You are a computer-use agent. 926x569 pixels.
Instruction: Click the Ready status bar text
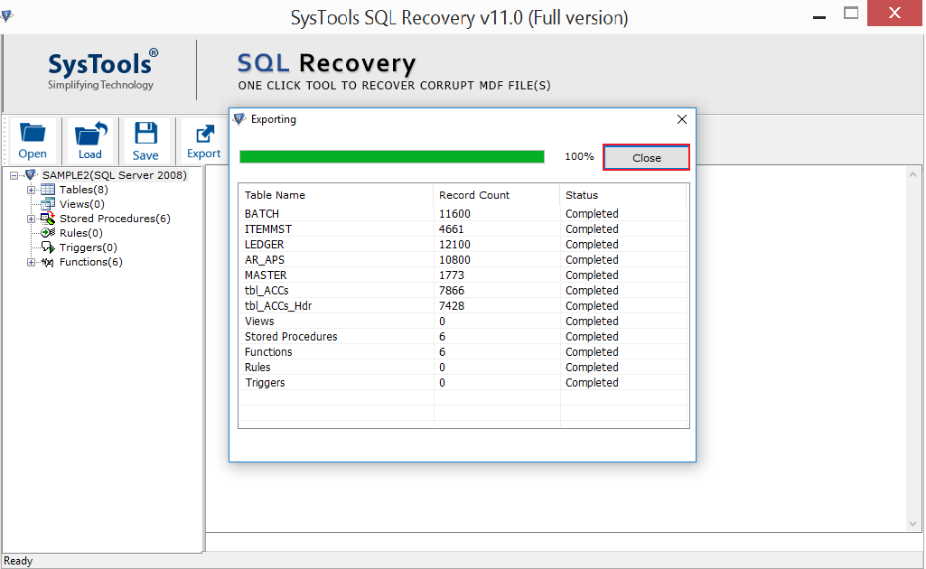point(18,561)
